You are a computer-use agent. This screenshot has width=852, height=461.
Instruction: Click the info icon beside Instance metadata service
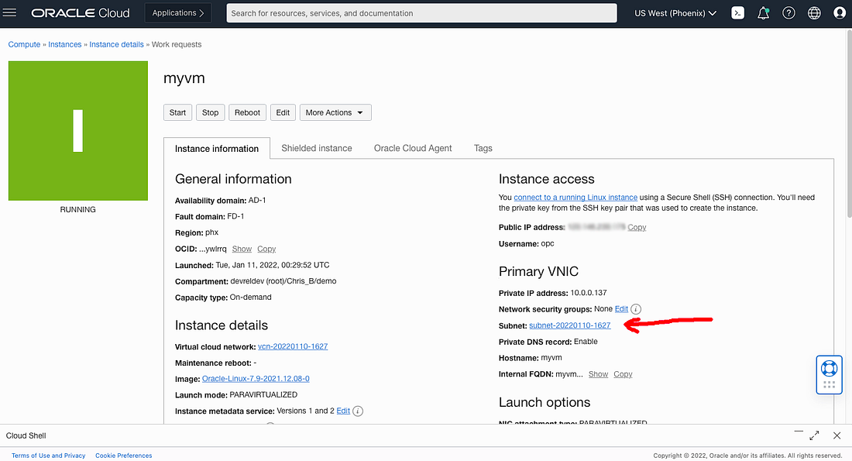[357, 411]
